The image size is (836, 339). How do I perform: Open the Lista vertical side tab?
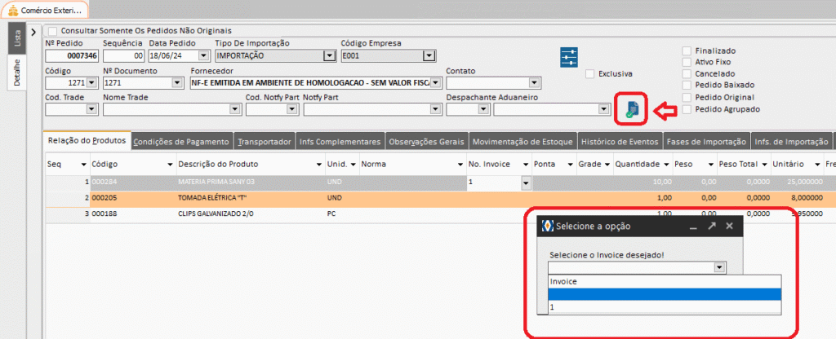(x=18, y=37)
